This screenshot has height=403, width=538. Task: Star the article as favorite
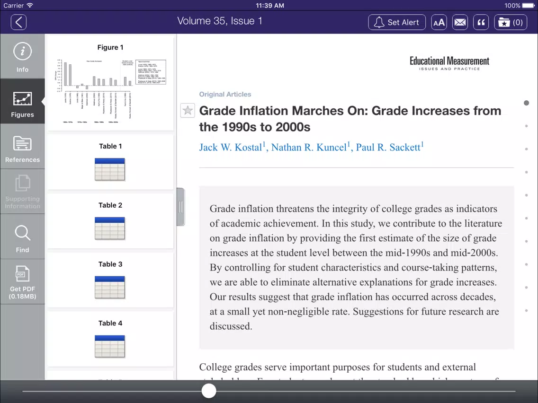(x=188, y=110)
